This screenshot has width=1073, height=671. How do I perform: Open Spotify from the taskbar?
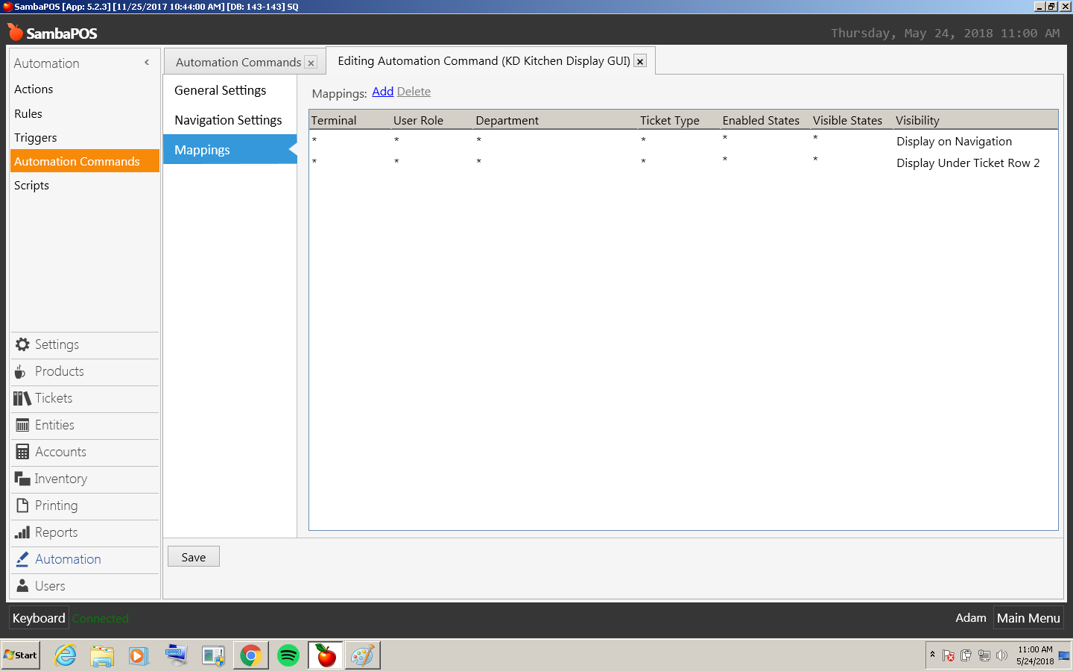click(288, 655)
